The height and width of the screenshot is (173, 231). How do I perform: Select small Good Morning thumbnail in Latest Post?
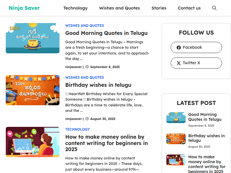176,118
